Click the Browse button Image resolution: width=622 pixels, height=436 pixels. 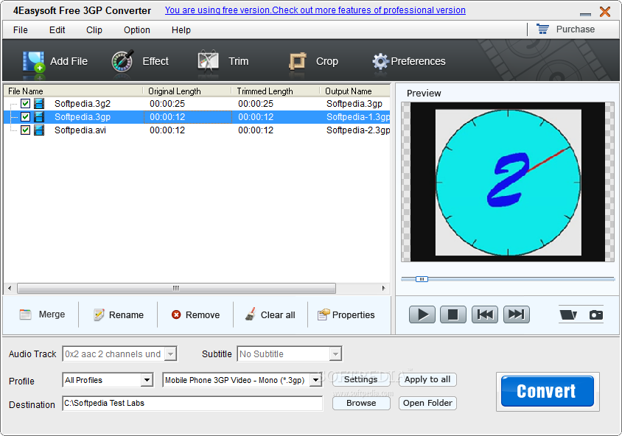pos(361,403)
